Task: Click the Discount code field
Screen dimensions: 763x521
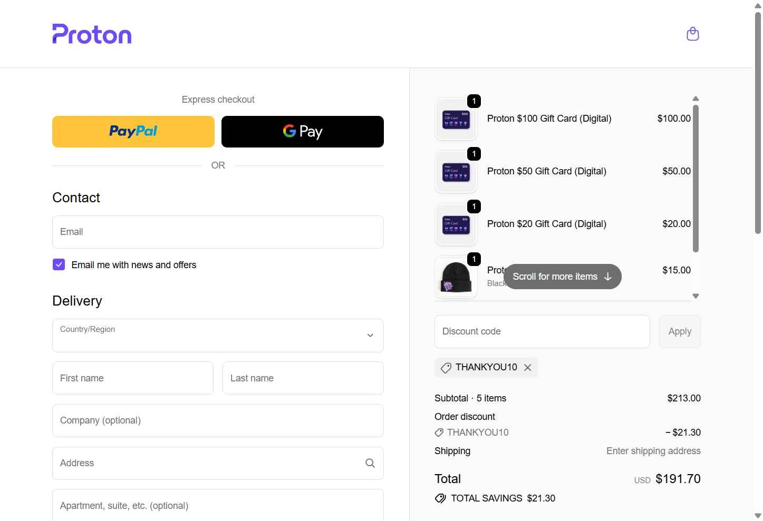Action: [x=542, y=331]
